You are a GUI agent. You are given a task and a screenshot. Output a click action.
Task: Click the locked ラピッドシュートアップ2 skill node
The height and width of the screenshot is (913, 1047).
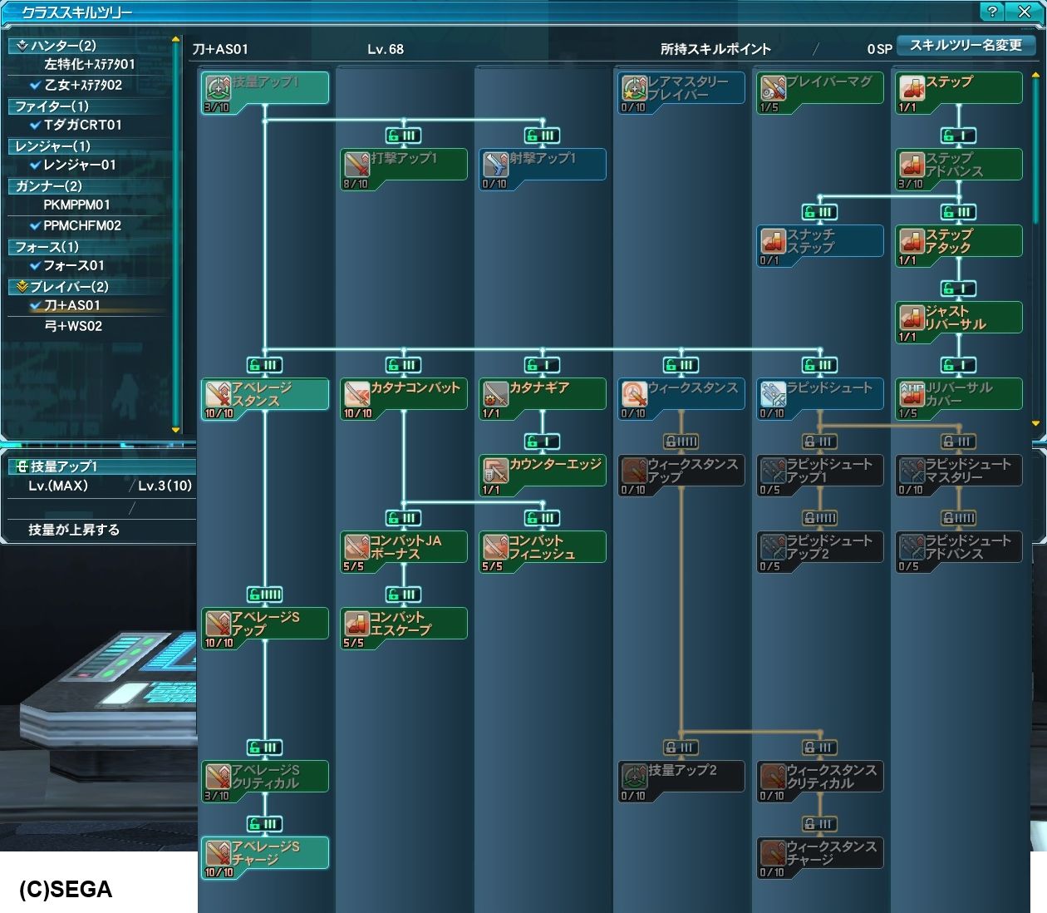pyautogui.click(x=819, y=551)
